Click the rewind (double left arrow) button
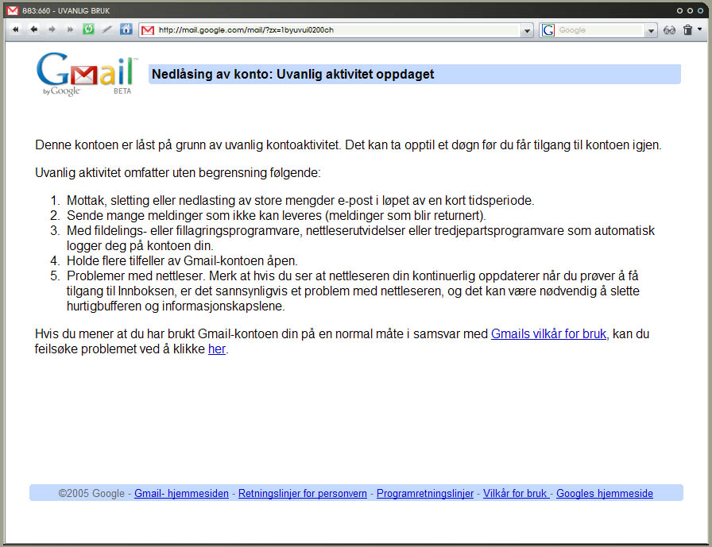The height and width of the screenshot is (547, 712). [x=16, y=29]
